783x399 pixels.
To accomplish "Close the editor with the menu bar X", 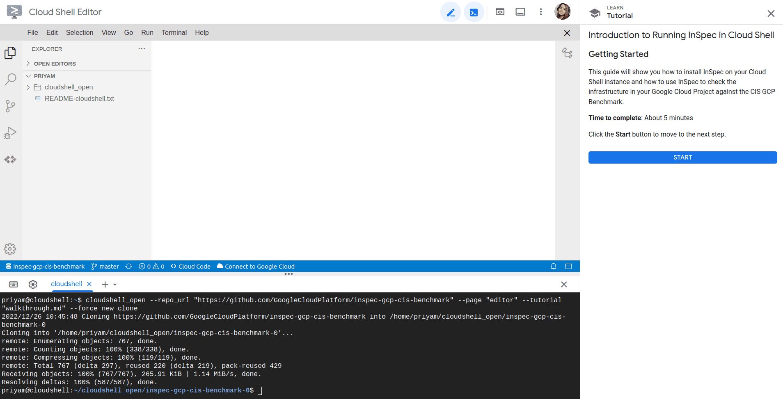I will (x=567, y=33).
